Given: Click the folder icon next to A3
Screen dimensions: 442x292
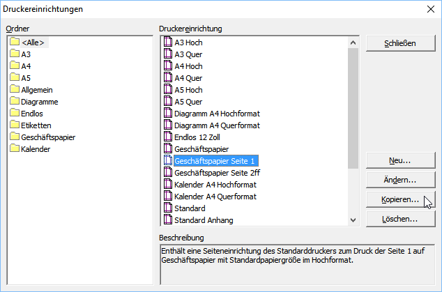Looking at the screenshot, I should [15, 54].
